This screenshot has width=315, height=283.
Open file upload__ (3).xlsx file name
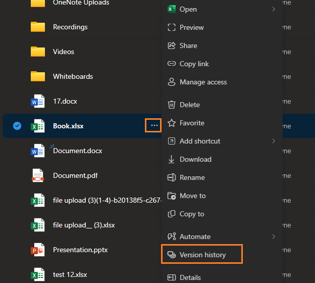[x=84, y=225]
